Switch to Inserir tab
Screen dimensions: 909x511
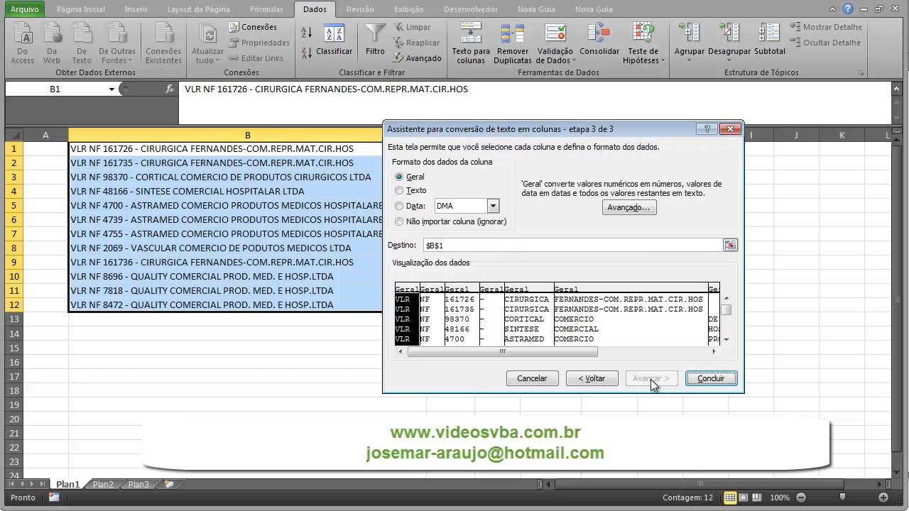(x=136, y=9)
